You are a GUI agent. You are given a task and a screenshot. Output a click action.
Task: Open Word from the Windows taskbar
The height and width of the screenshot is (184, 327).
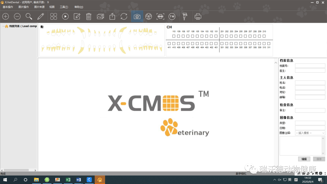point(78,180)
